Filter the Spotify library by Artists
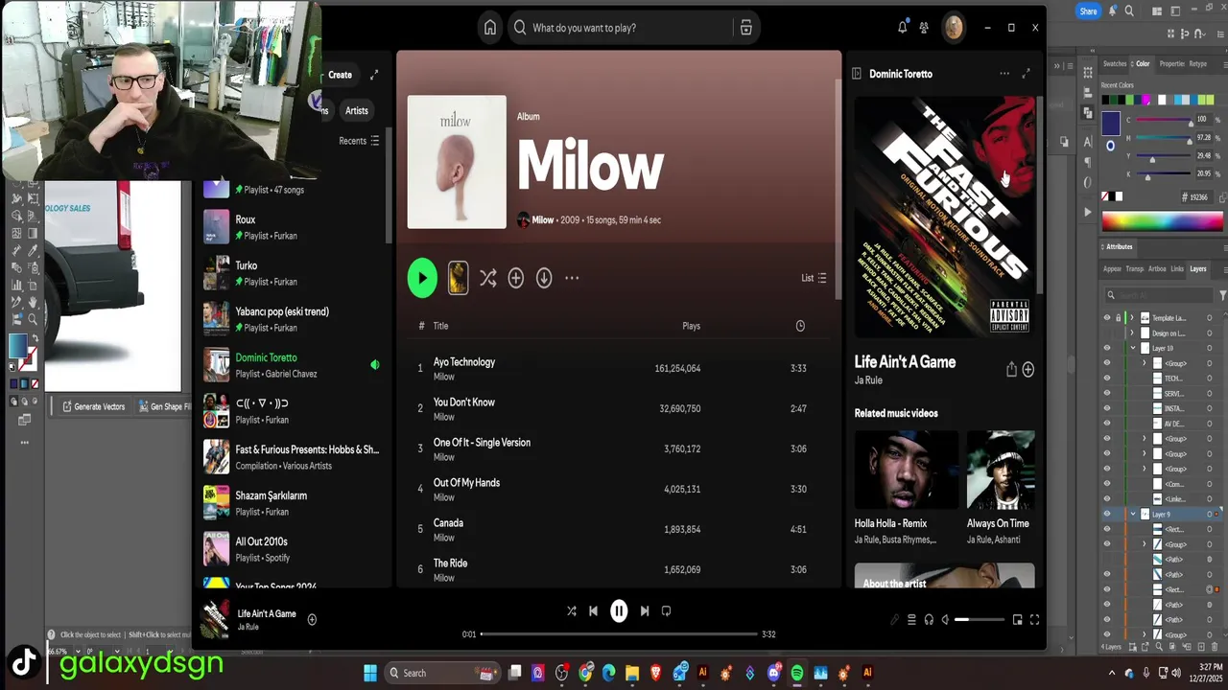This screenshot has height=690, width=1228. tap(357, 110)
